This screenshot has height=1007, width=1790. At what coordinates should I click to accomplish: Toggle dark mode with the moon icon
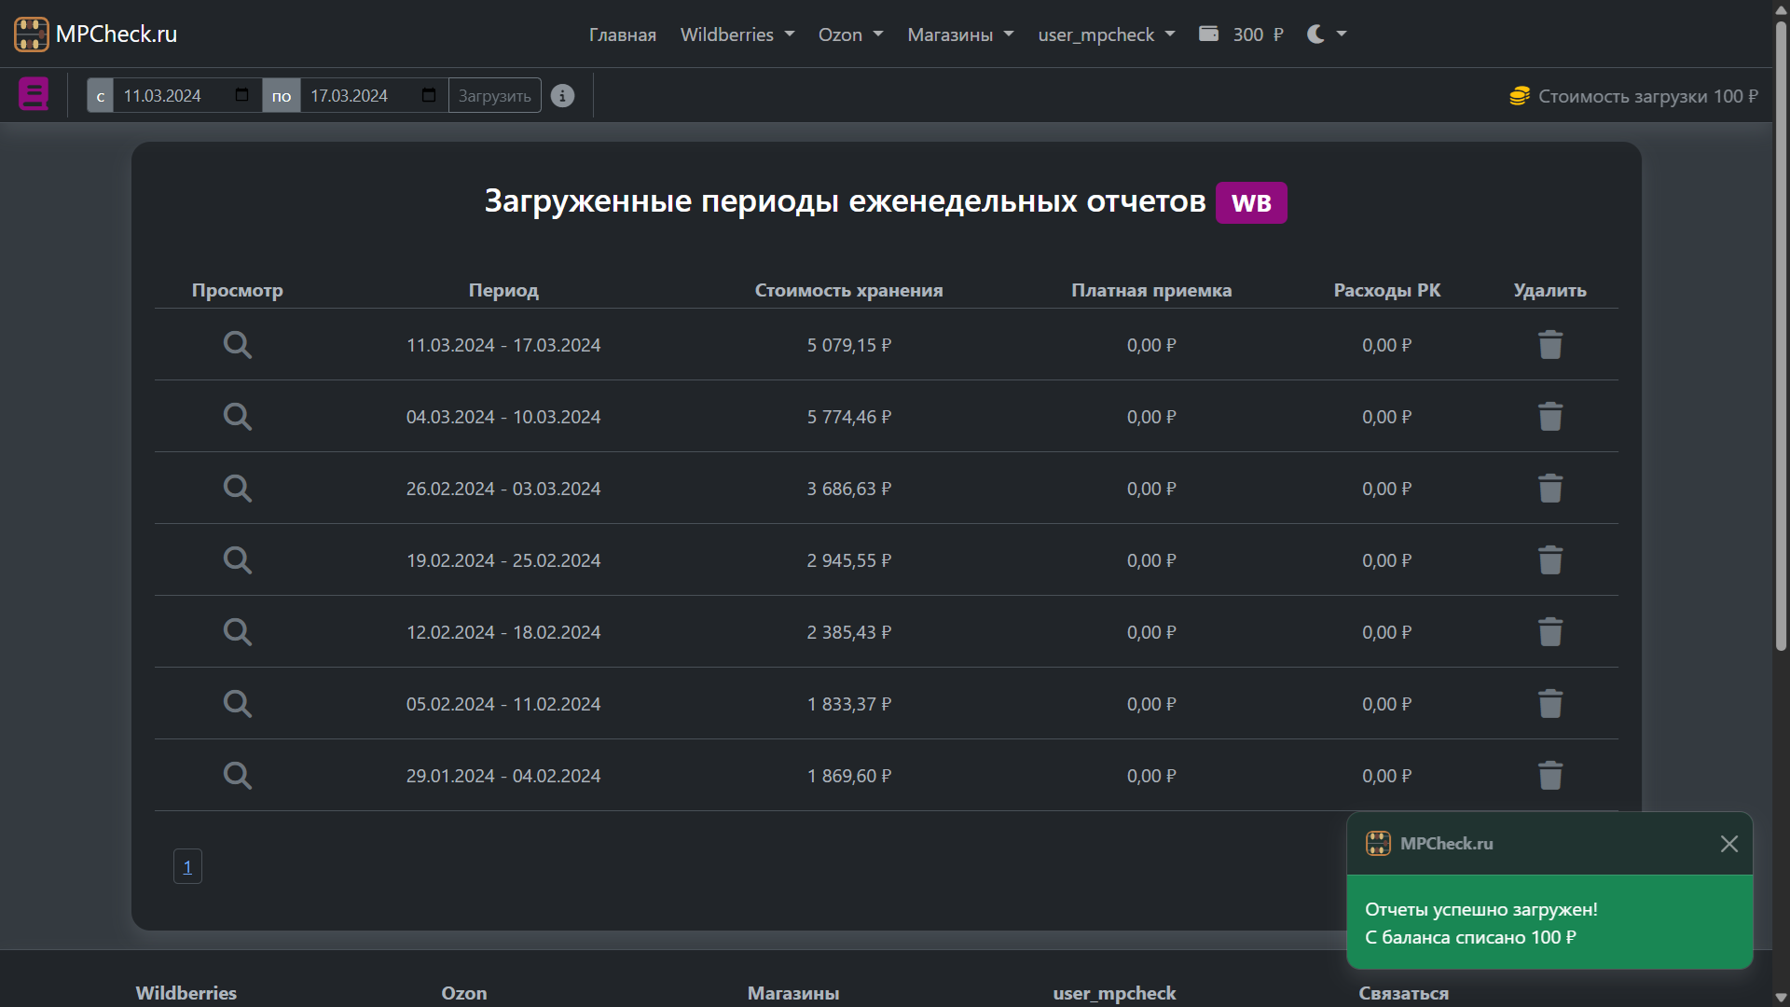1315,34
